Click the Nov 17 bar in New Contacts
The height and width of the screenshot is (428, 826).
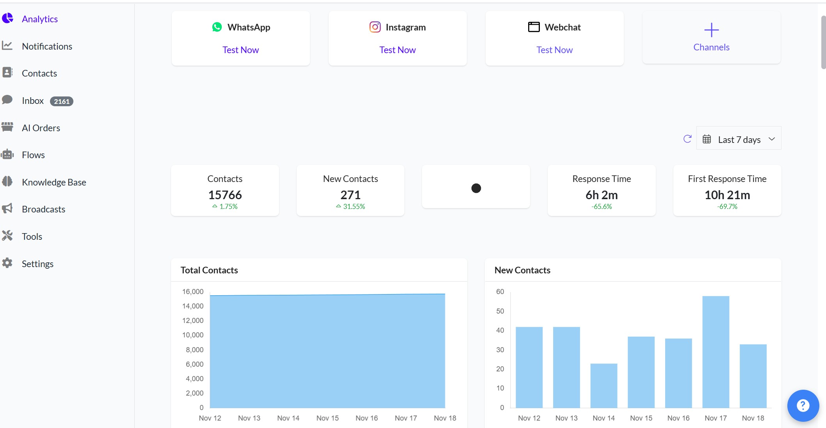(716, 351)
